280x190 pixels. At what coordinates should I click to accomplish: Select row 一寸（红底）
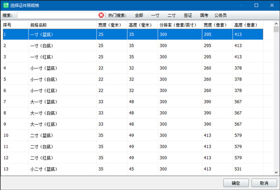pyautogui.click(x=133, y=57)
